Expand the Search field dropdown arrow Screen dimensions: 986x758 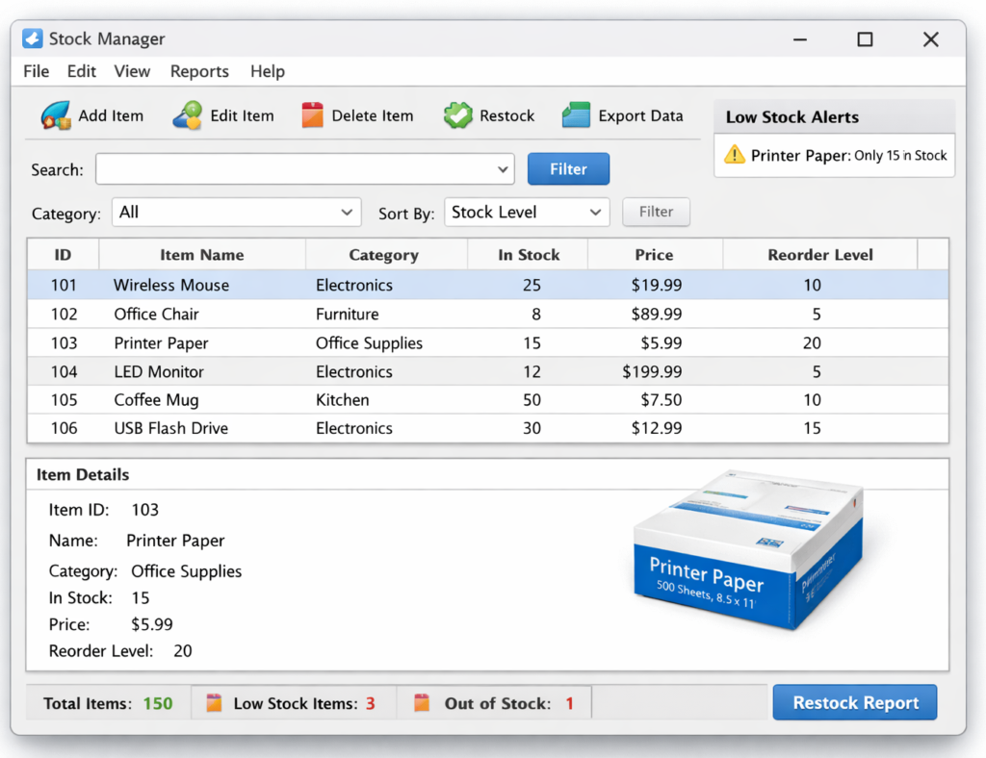point(503,169)
